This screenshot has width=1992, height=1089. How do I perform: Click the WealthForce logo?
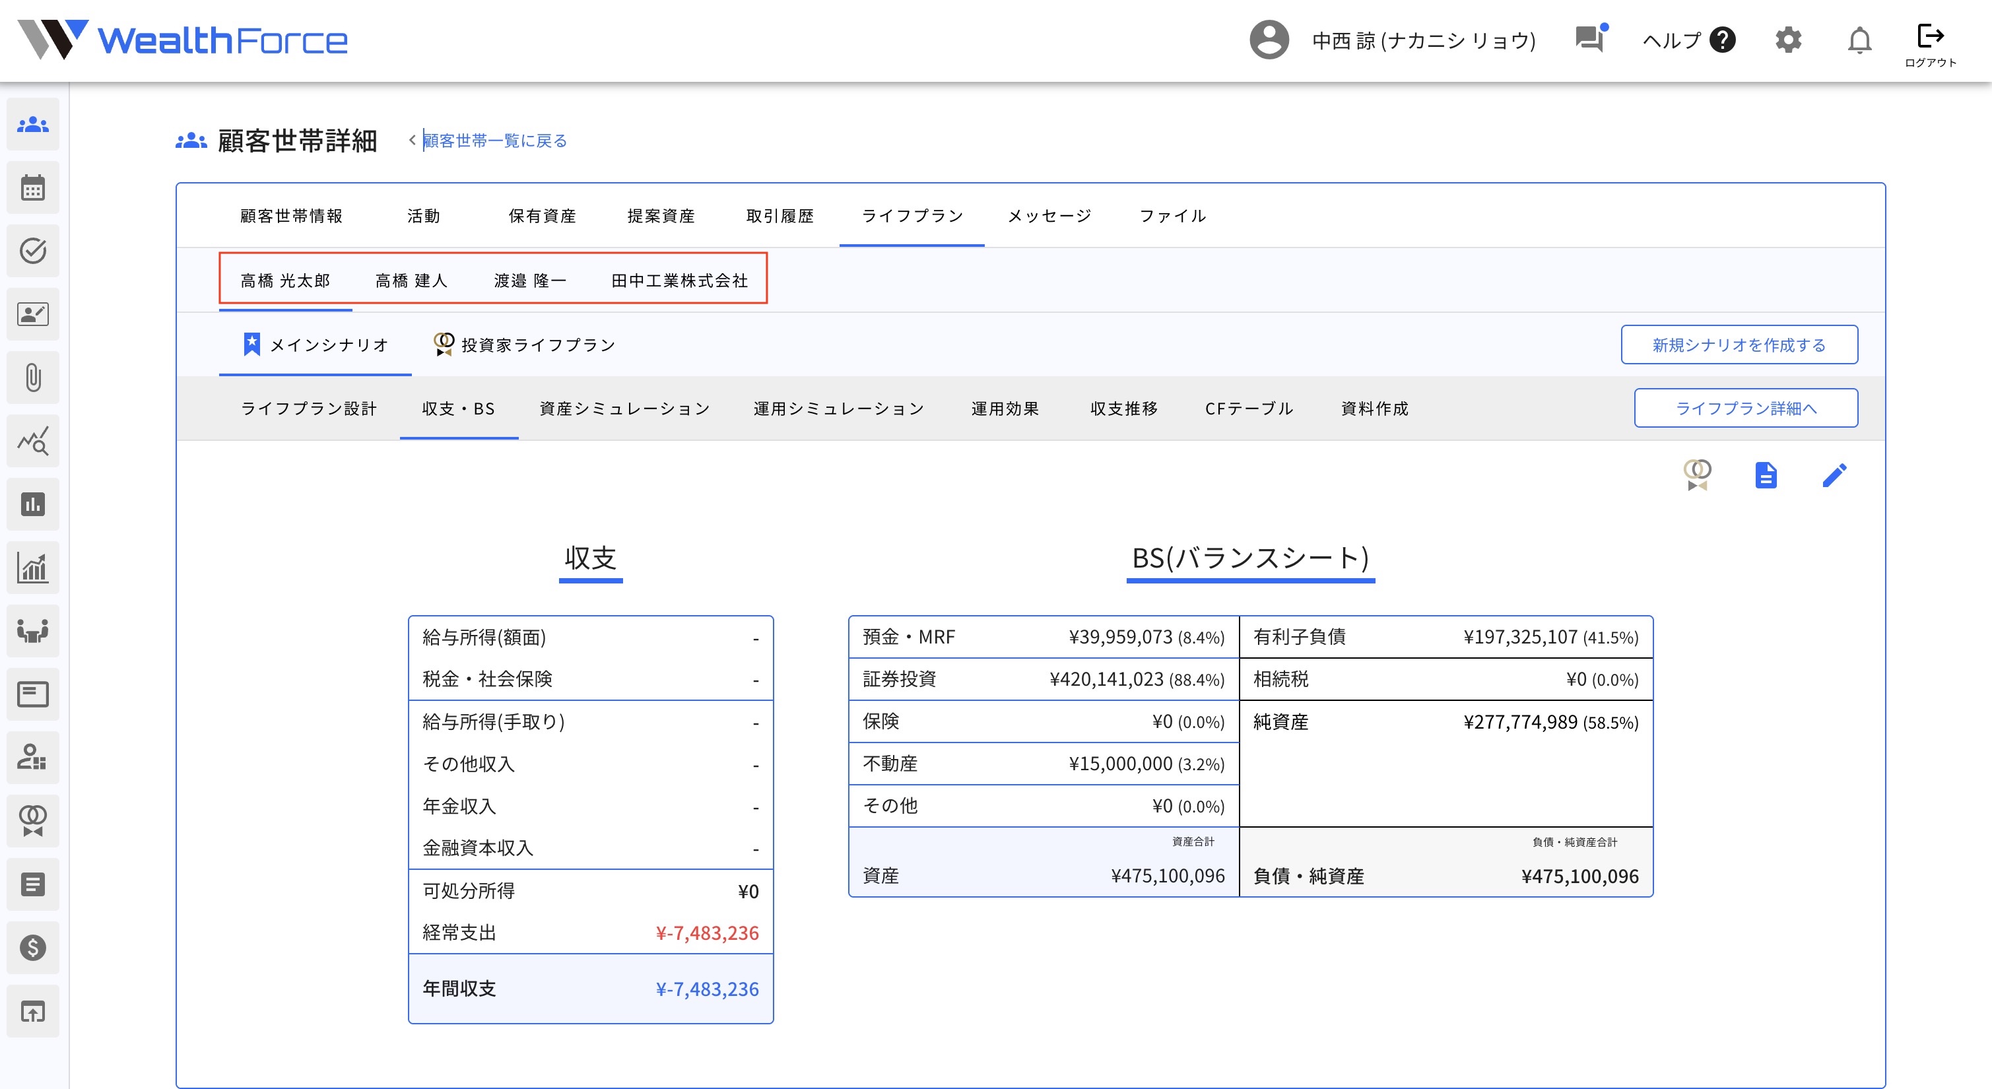pos(183,40)
